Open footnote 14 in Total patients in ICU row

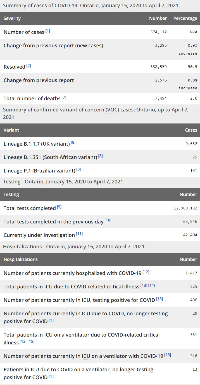tap(152, 285)
